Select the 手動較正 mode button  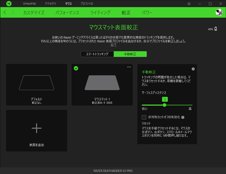(x=130, y=54)
